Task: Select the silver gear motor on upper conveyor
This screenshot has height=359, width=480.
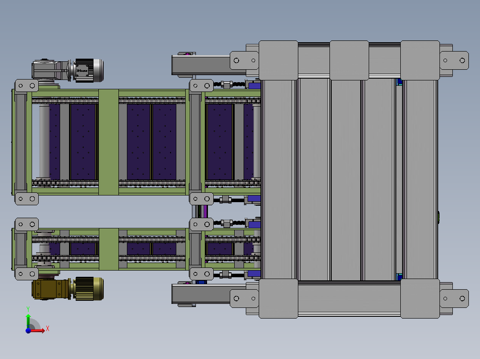Action: click(68, 70)
